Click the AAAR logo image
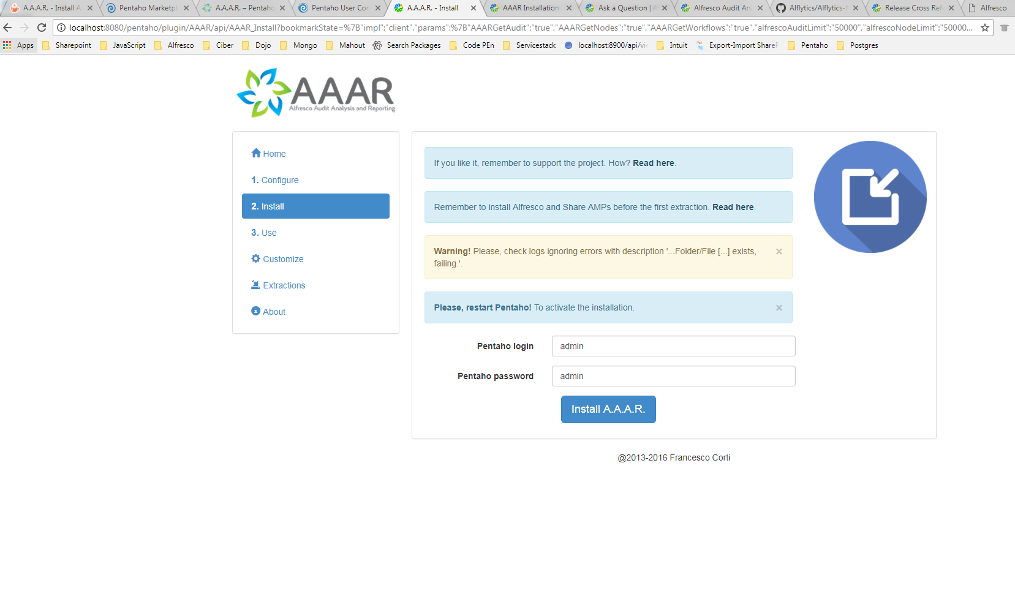Image resolution: width=1015 pixels, height=602 pixels. click(x=316, y=92)
